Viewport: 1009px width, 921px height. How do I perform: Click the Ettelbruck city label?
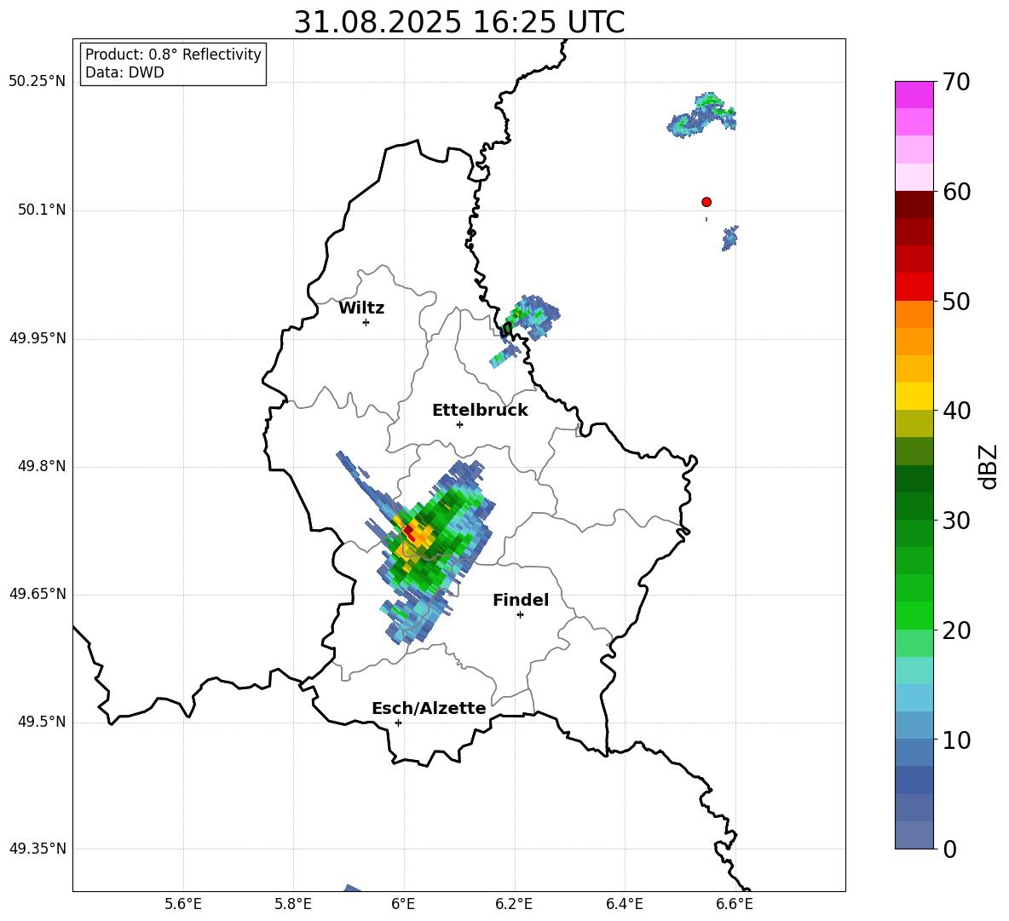pos(480,411)
